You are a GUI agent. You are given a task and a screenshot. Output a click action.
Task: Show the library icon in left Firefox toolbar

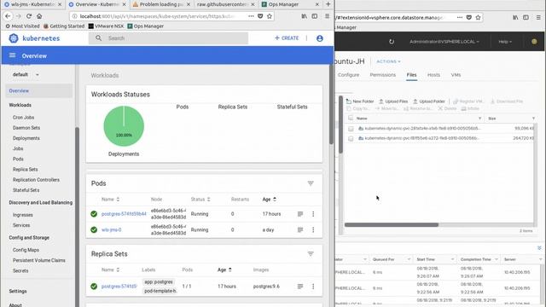(305, 16)
